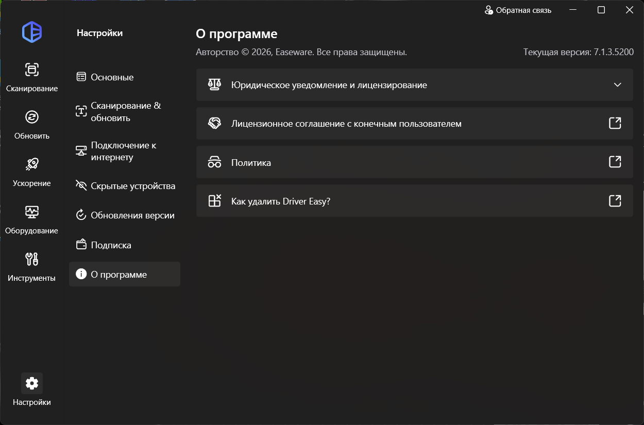Click the scales icon for legal notice
The image size is (644, 425).
(x=214, y=84)
